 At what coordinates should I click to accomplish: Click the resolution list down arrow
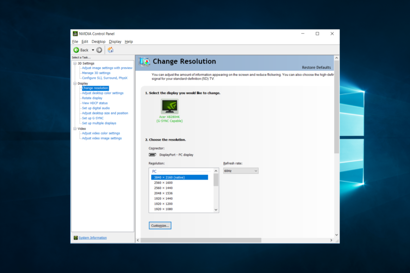tap(216, 210)
